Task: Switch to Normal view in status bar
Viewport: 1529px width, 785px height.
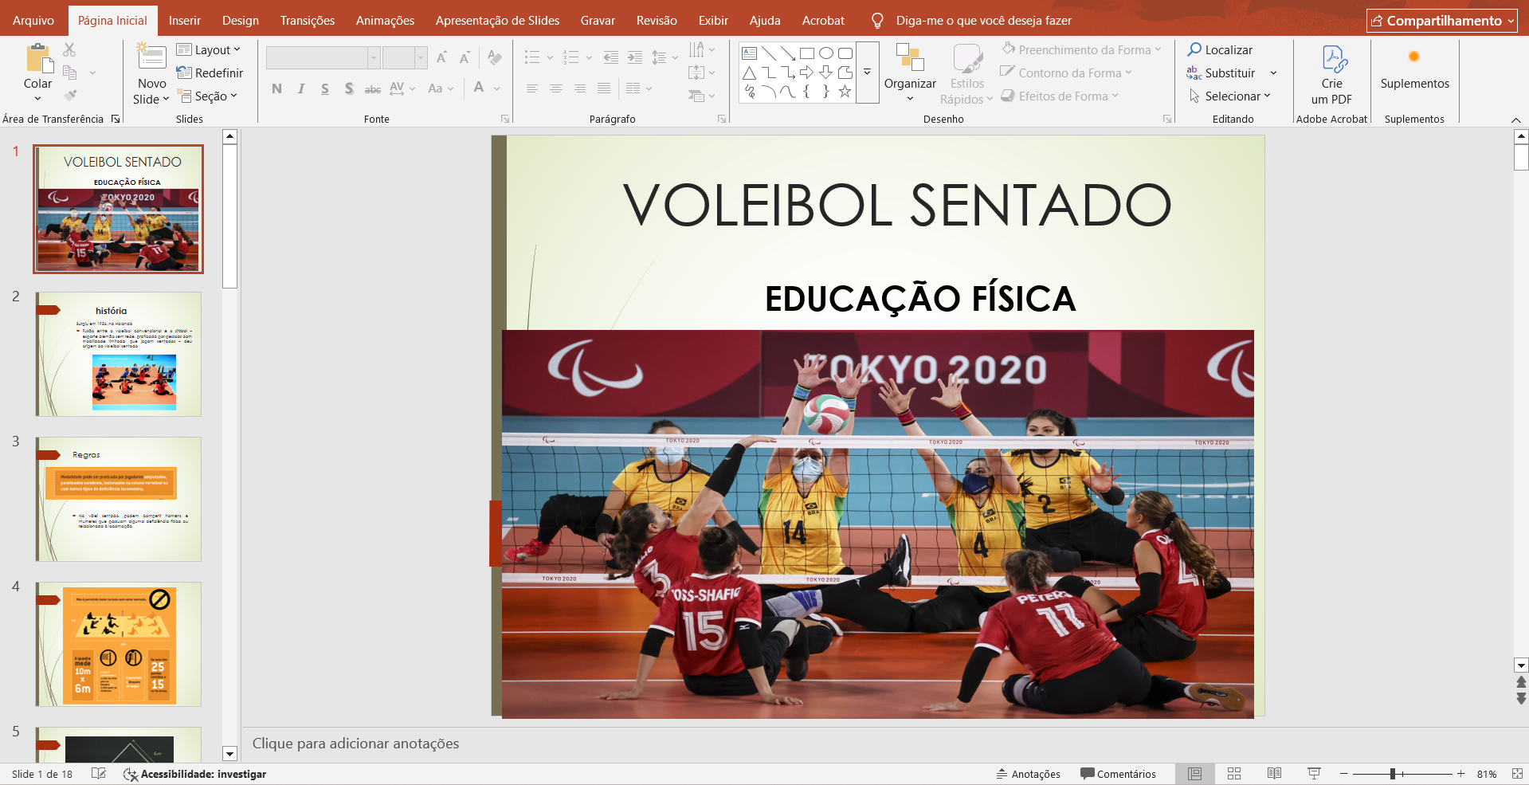Action: pyautogui.click(x=1195, y=774)
